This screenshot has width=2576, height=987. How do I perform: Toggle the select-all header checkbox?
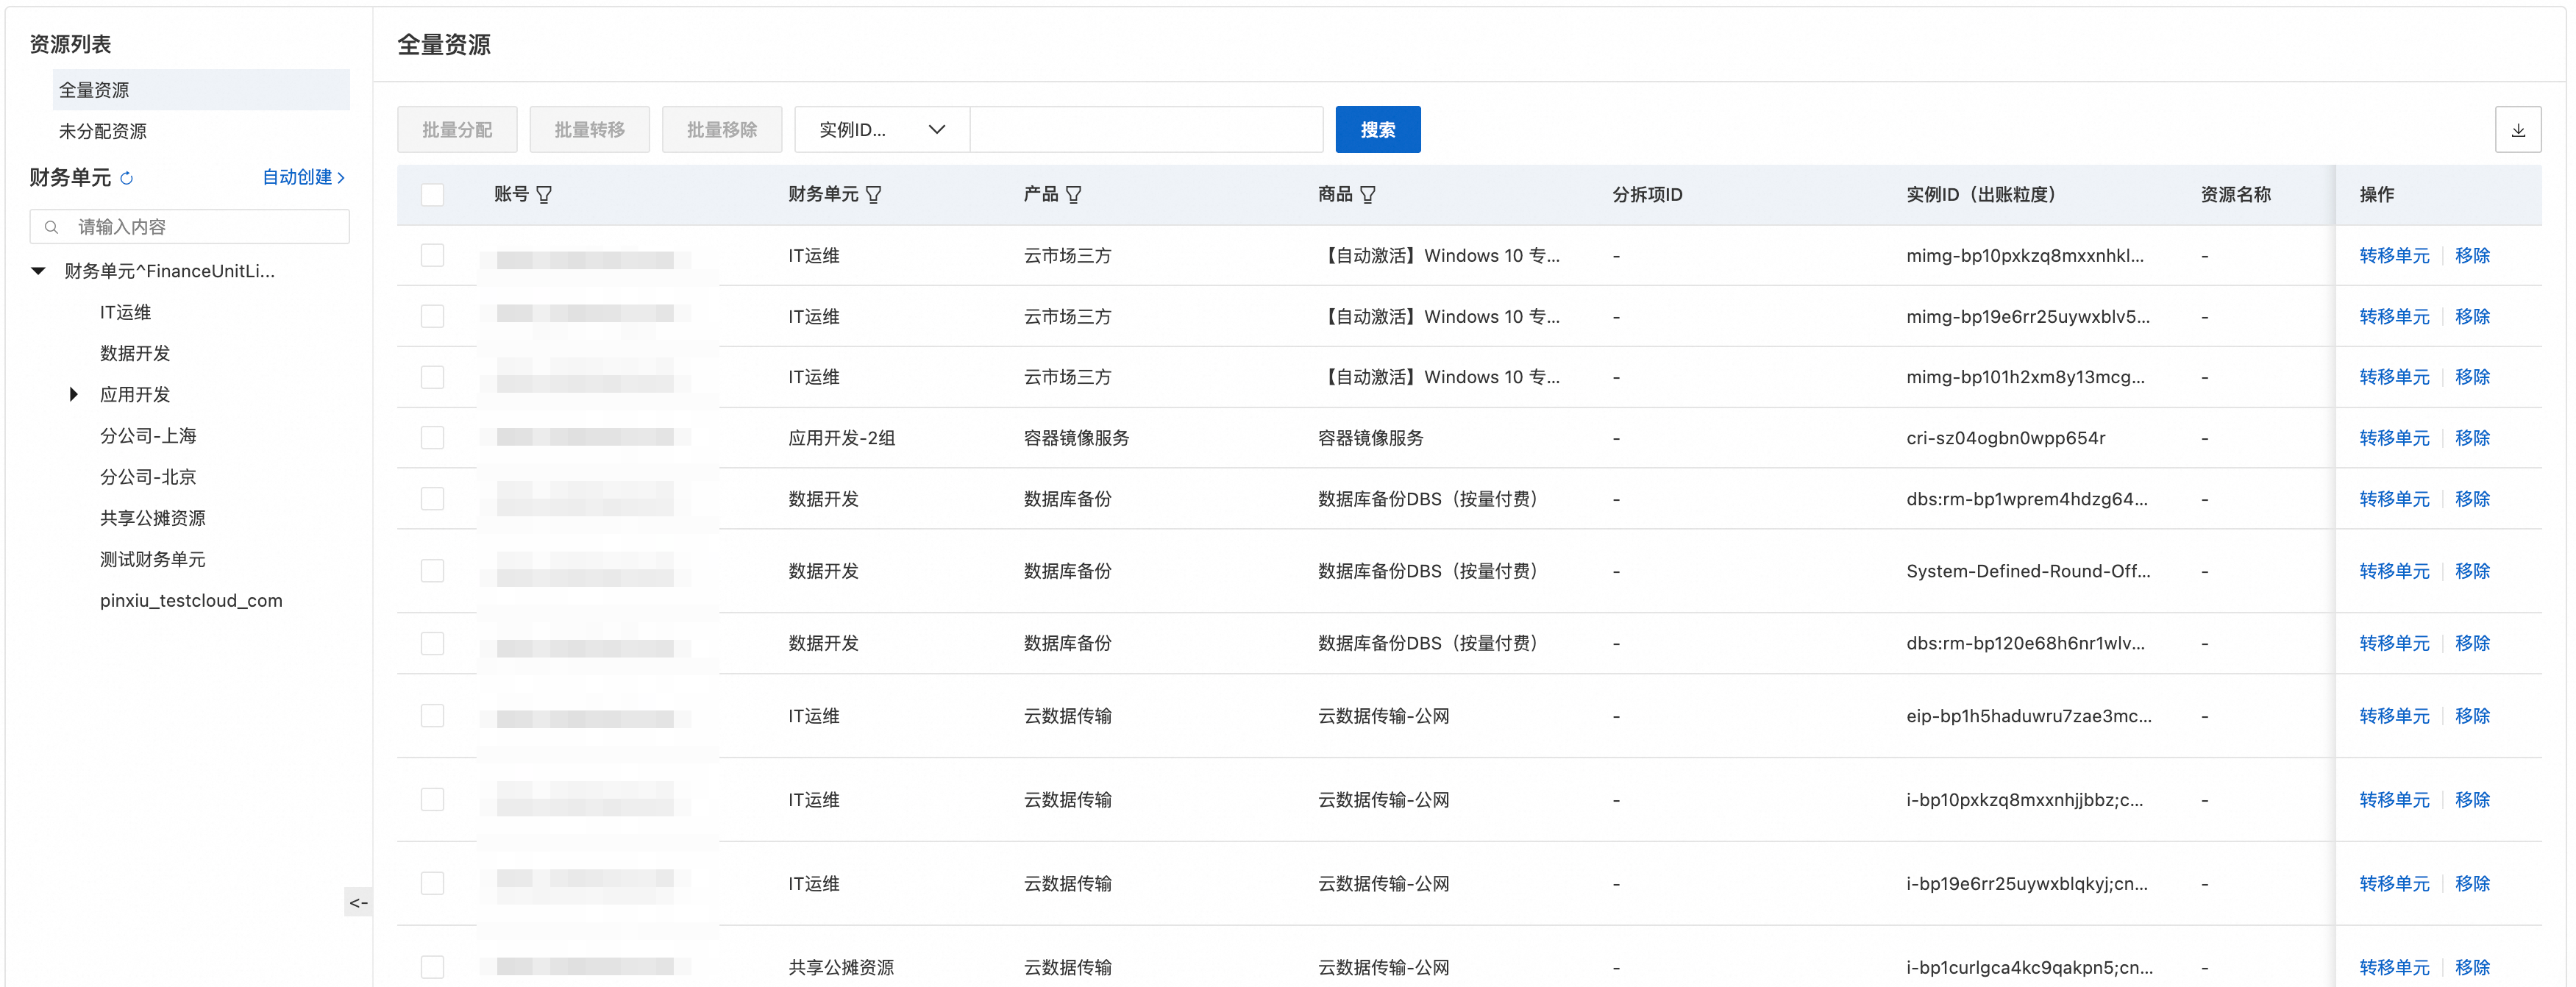pyautogui.click(x=432, y=195)
